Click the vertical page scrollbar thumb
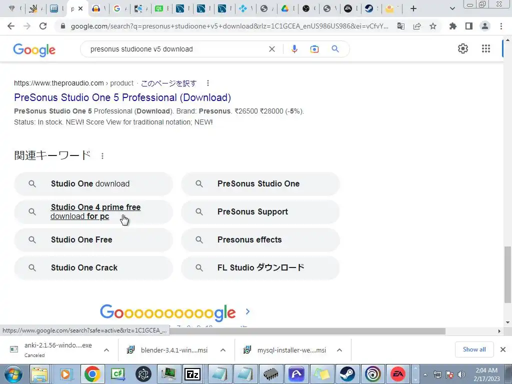 pos(507,274)
